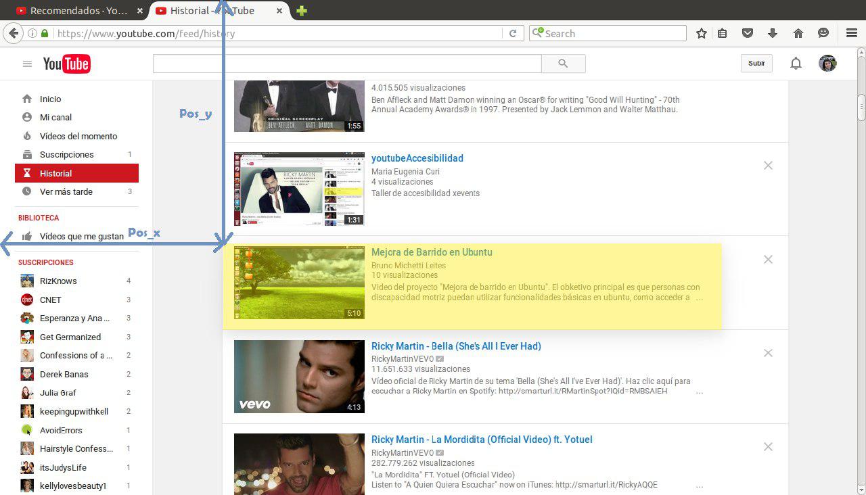Click the browser Search box
Image resolution: width=866 pixels, height=495 pixels.
(x=608, y=33)
